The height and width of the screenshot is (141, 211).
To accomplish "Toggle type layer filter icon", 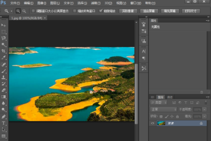I will [x=186, y=103].
